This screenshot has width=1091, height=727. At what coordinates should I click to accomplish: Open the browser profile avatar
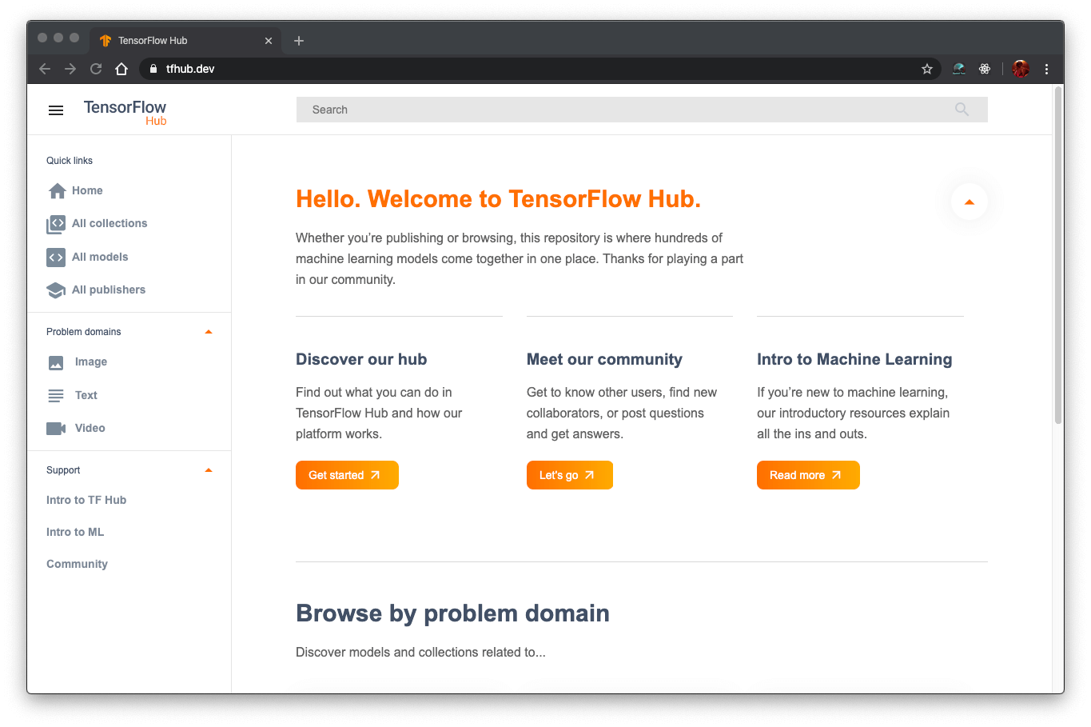click(x=1020, y=69)
